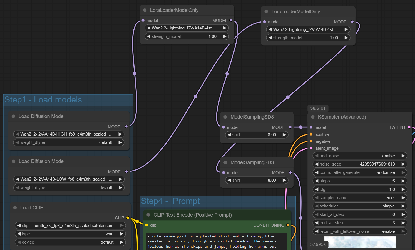Click strength_model 1.00 in right LoraLoaderModelOnly node

334,38
